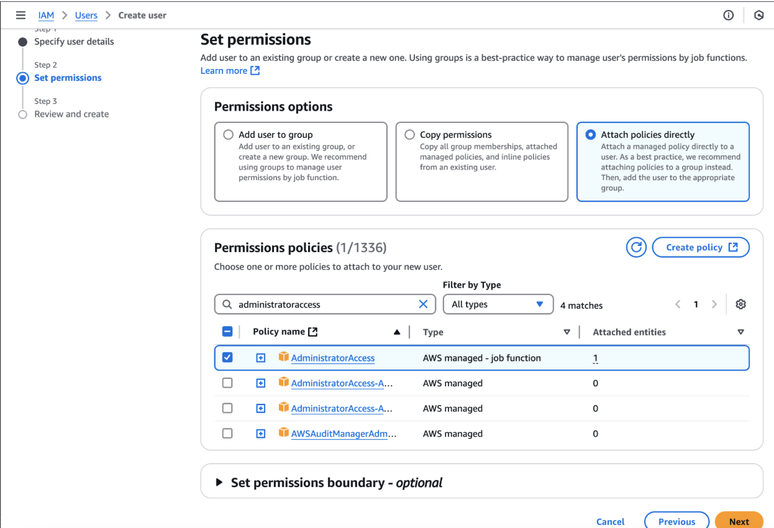
Task: Expand the AdministratorAccess policy row
Action: click(x=261, y=358)
